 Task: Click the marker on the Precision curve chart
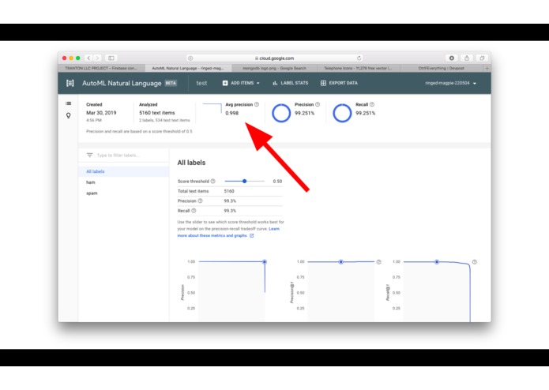point(265,262)
